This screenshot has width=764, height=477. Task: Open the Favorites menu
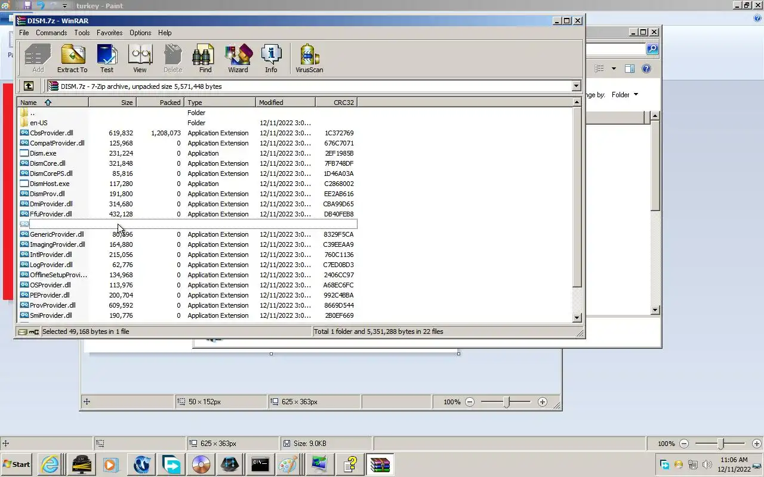tap(109, 33)
